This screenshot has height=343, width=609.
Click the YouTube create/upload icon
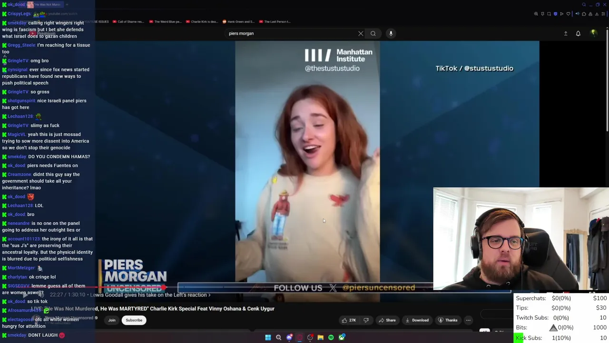[566, 33]
